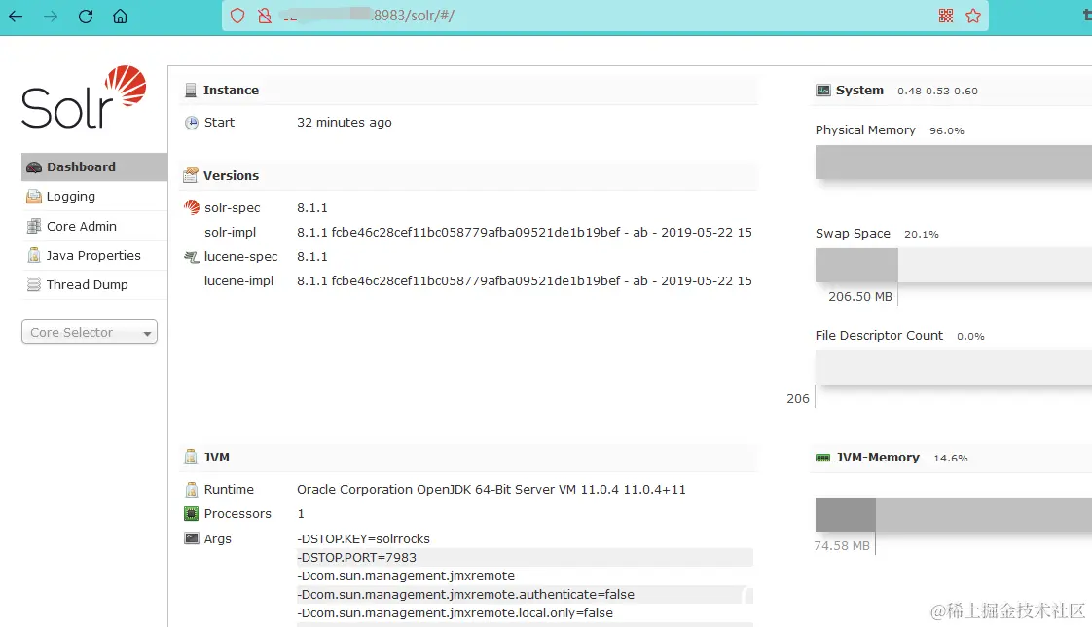Click the "32 minutes ago" start time
This screenshot has height=627, width=1092.
[344, 123]
